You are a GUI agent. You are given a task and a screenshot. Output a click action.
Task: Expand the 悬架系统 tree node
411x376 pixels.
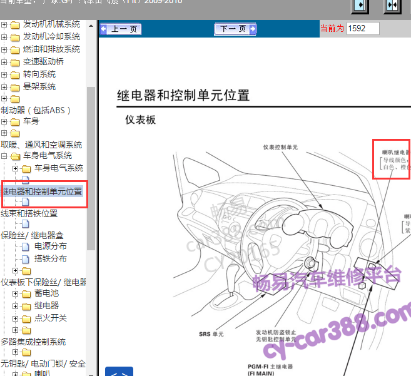point(4,87)
